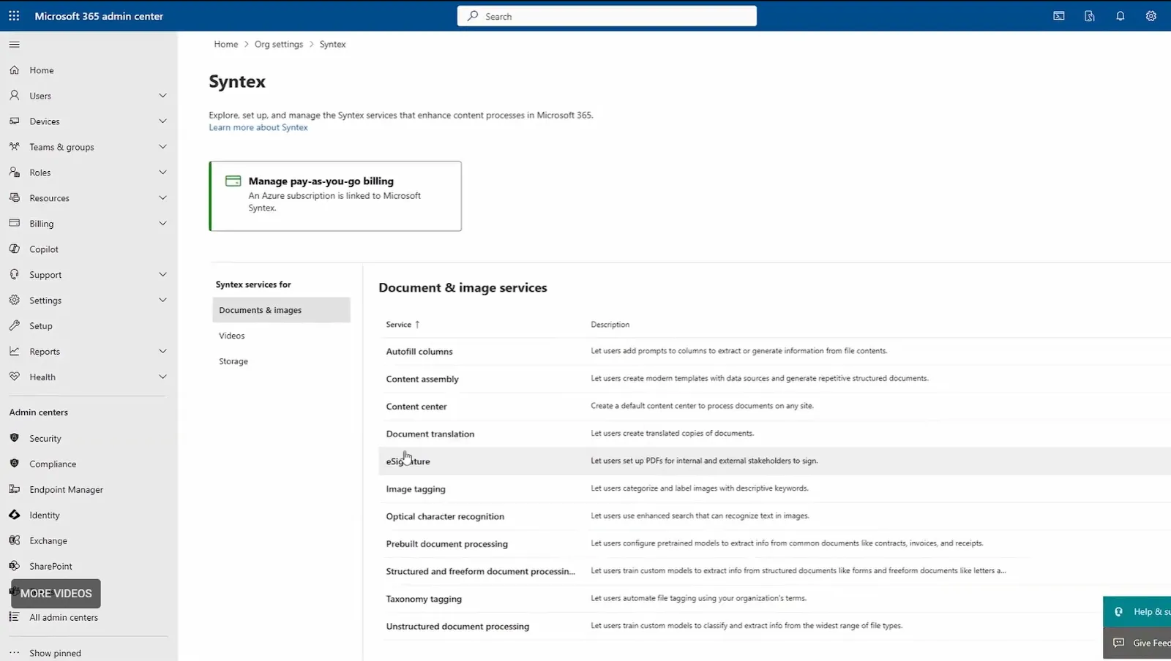Click the SharePoint icon in sidebar
Screen dimensions: 1171x661
click(x=14, y=566)
